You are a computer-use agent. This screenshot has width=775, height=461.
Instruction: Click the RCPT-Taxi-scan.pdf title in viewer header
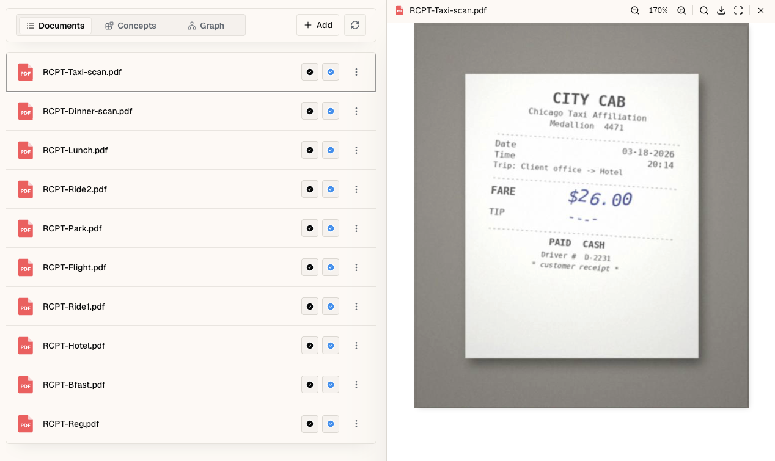click(448, 10)
